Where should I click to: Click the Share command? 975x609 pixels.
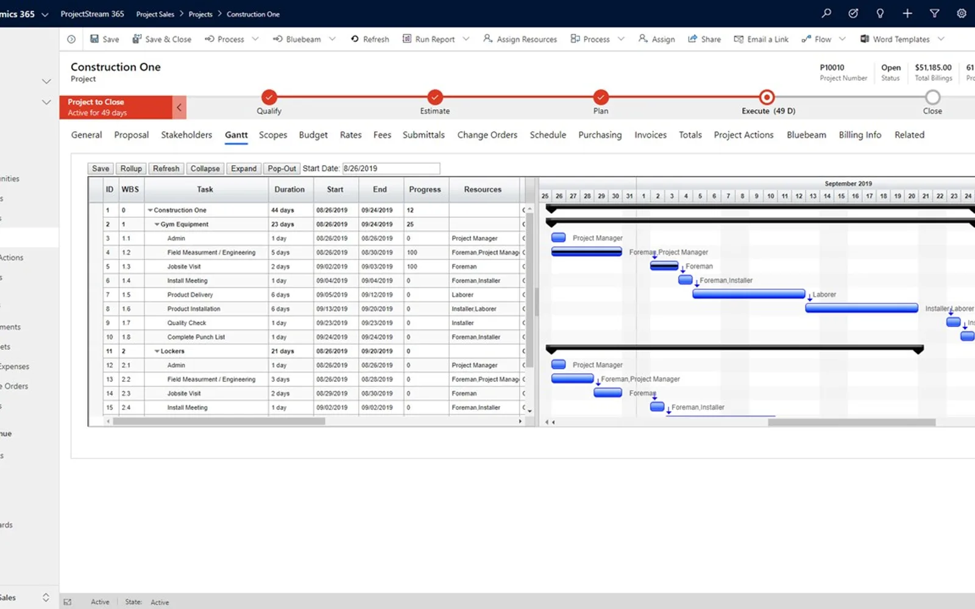(x=704, y=39)
